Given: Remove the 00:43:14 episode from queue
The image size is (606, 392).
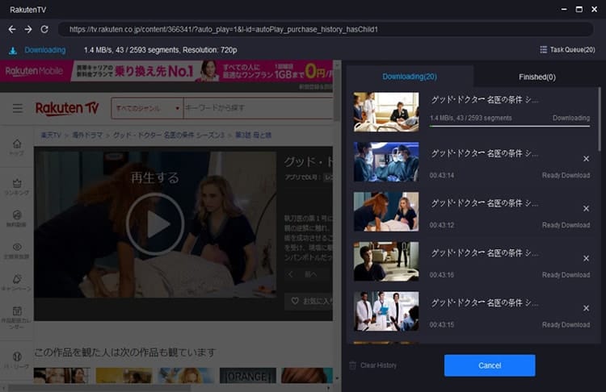Looking at the screenshot, I should click(586, 159).
